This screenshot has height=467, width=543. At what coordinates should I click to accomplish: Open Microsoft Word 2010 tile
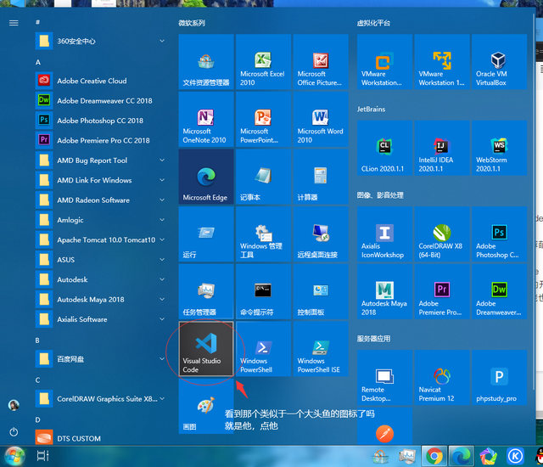[321, 119]
